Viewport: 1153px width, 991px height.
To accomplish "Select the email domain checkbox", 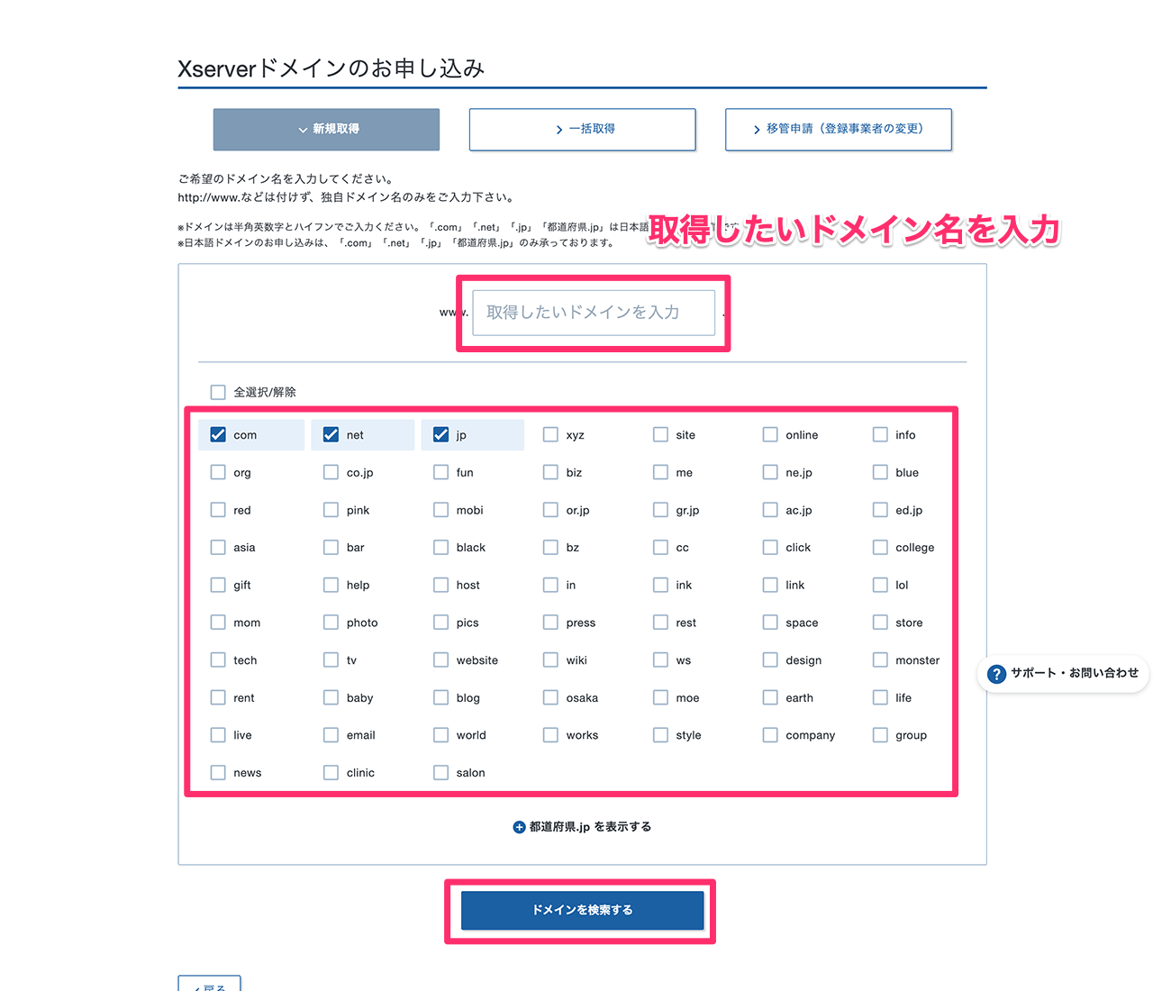I will 331,735.
